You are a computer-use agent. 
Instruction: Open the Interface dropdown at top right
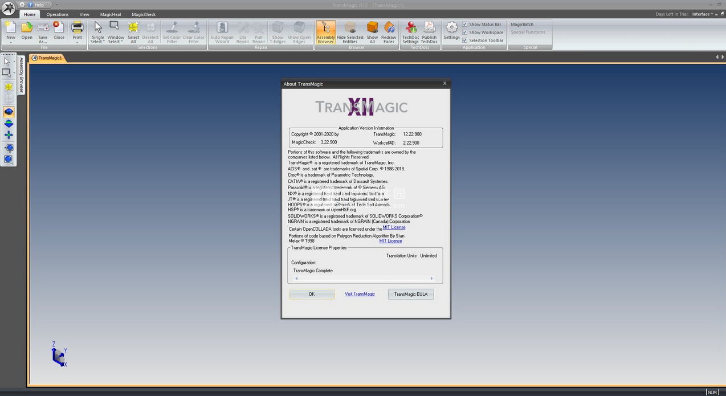tap(703, 14)
